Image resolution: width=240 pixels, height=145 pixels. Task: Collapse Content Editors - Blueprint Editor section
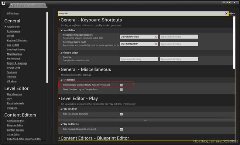click(59, 138)
